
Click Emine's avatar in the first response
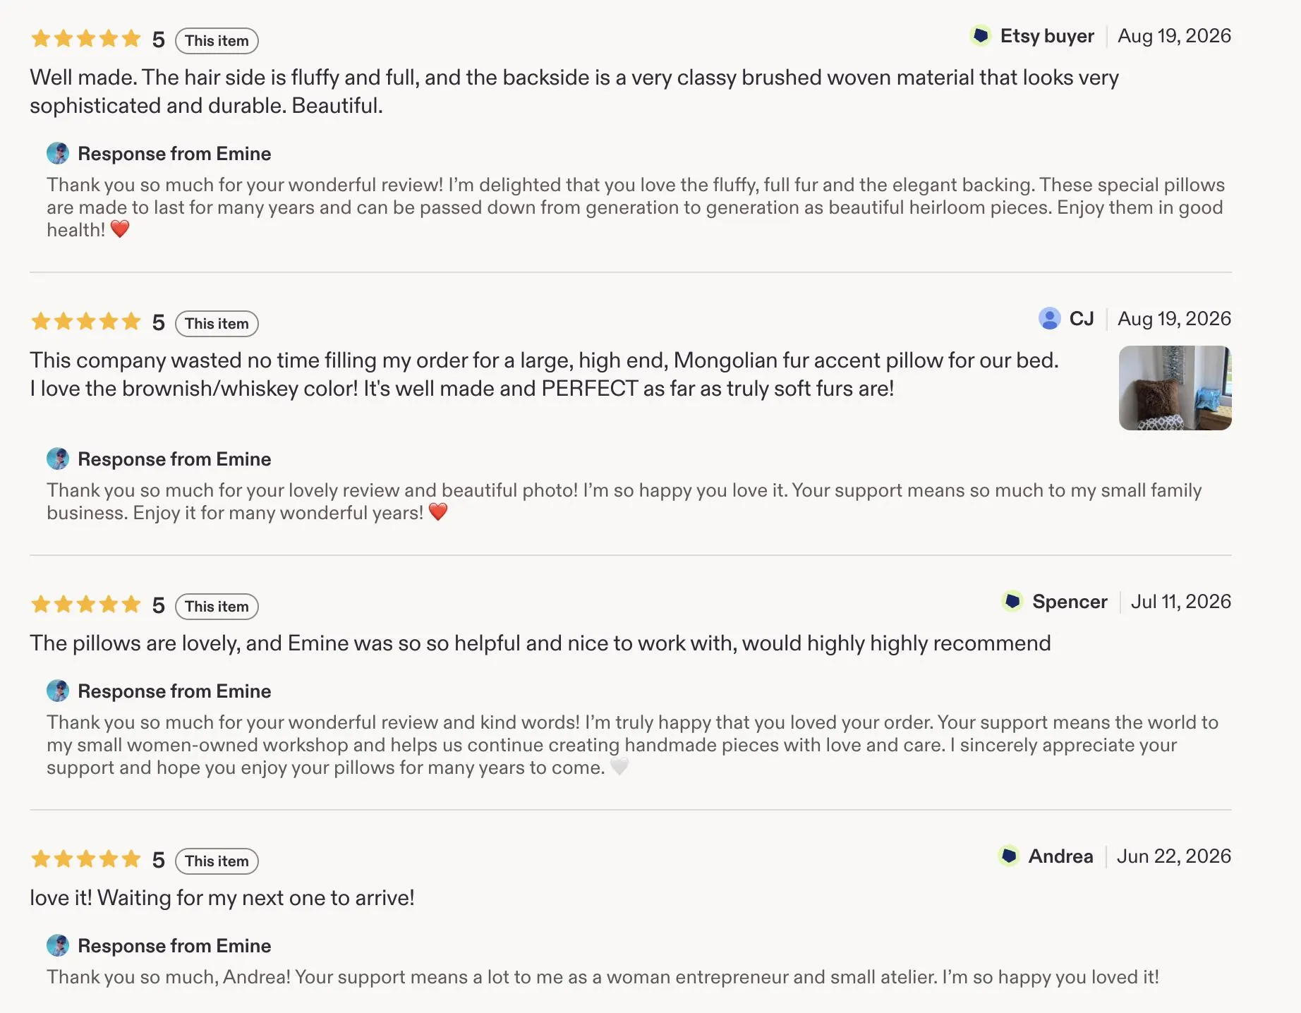[58, 153]
